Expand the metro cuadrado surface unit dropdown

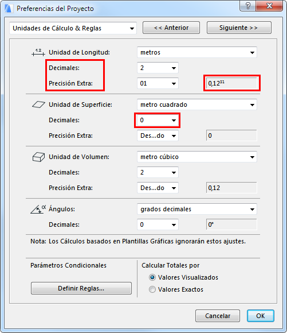(x=197, y=104)
